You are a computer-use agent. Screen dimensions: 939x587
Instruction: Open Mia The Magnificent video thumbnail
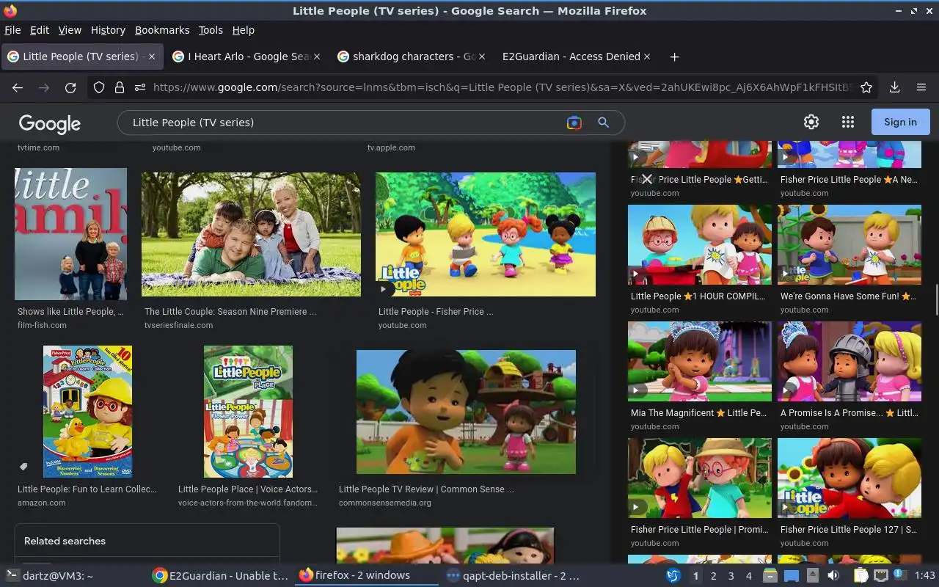click(x=700, y=362)
